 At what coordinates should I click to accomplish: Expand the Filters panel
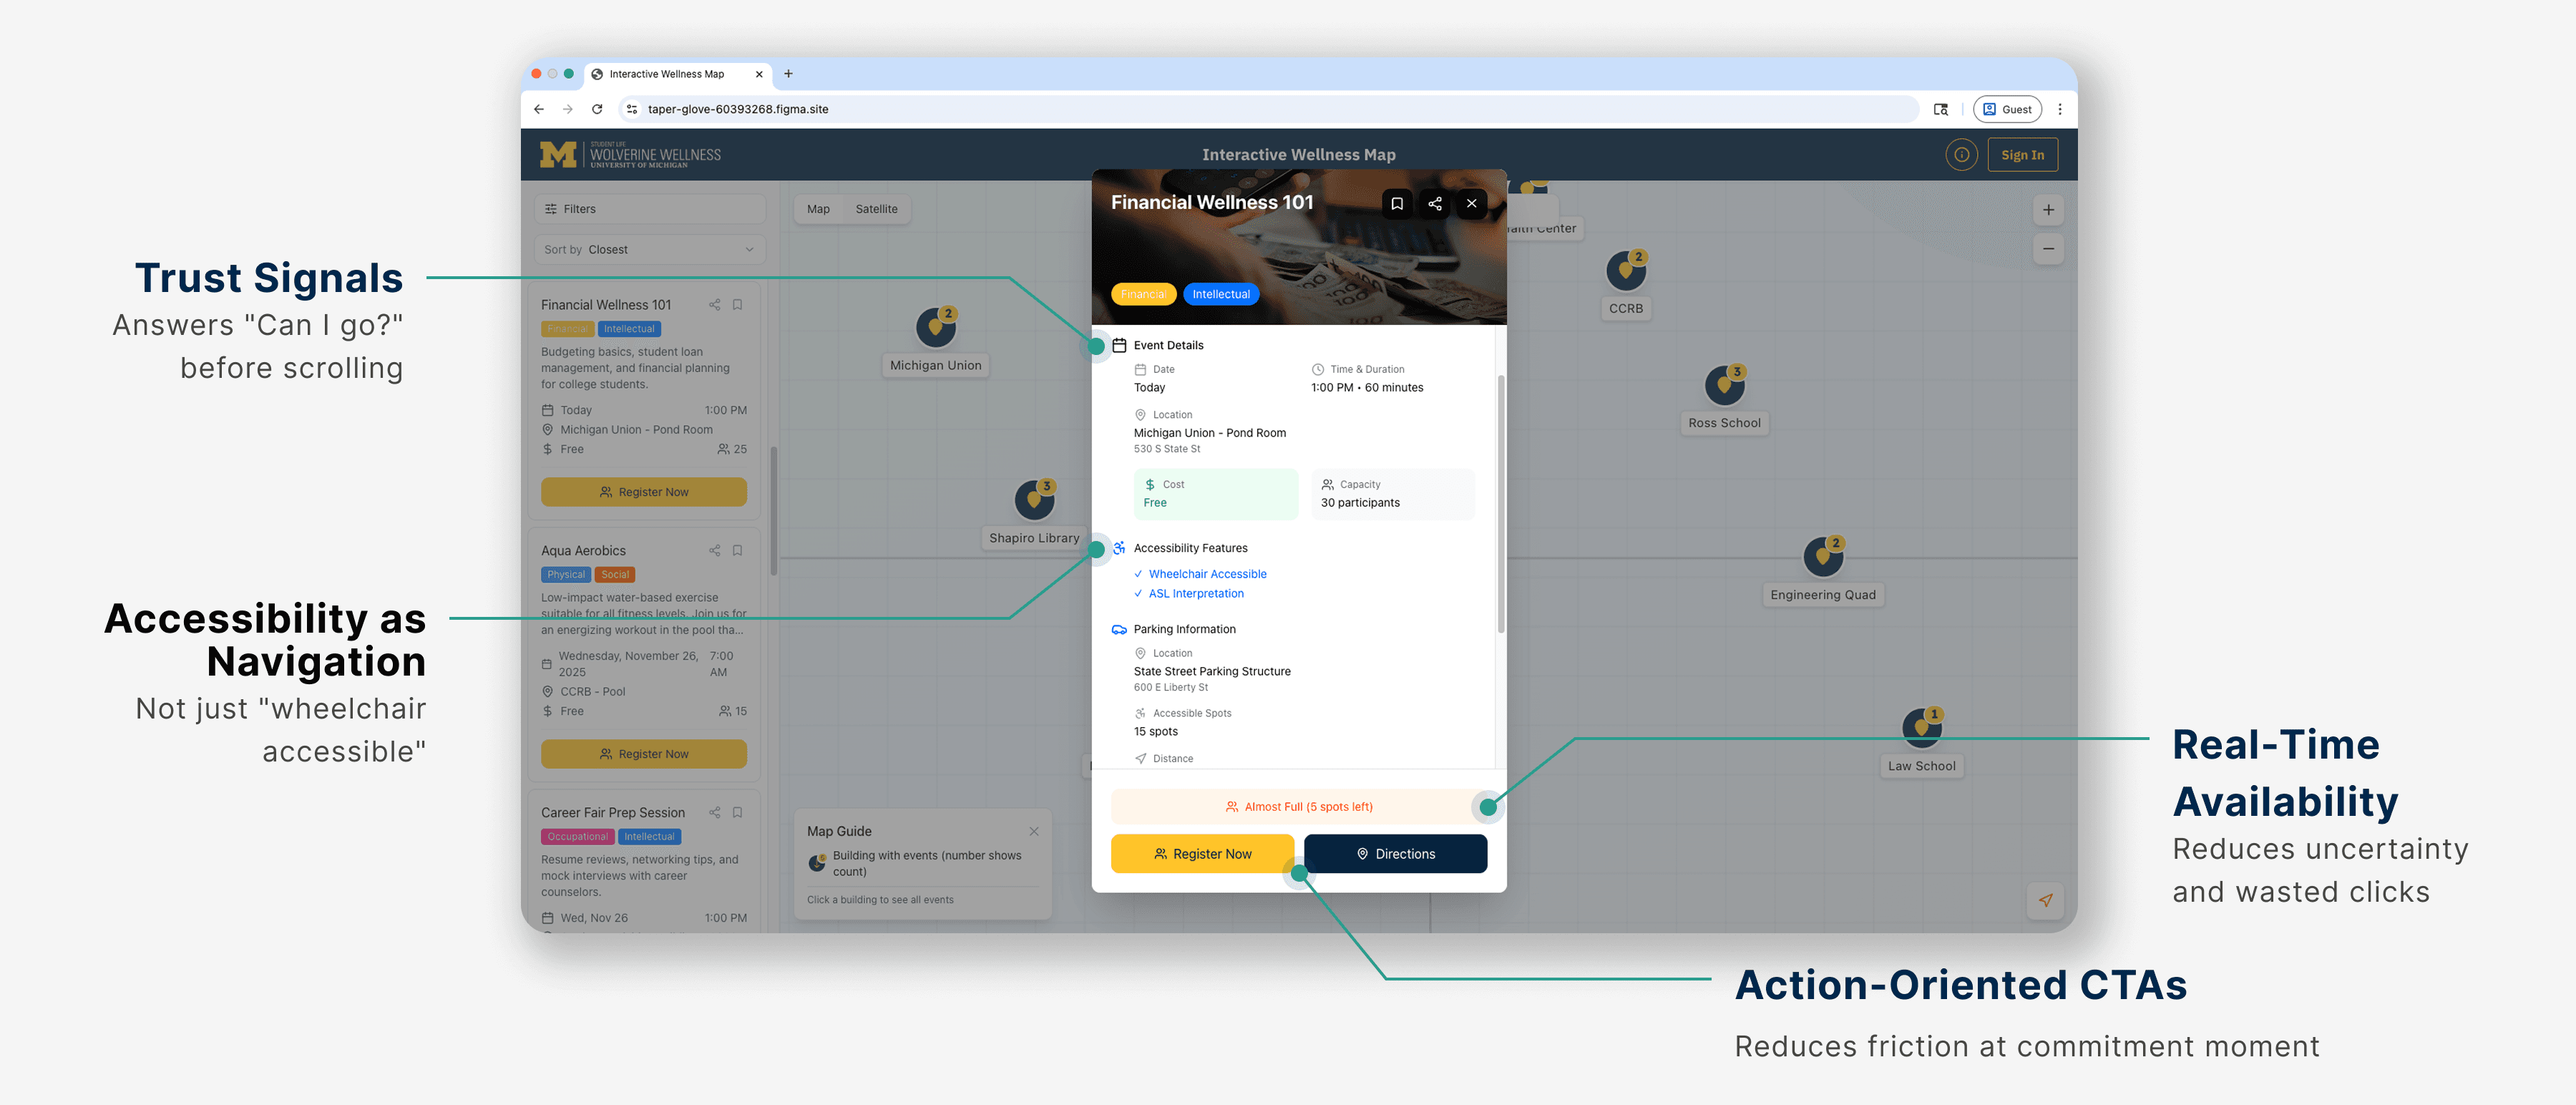648,208
